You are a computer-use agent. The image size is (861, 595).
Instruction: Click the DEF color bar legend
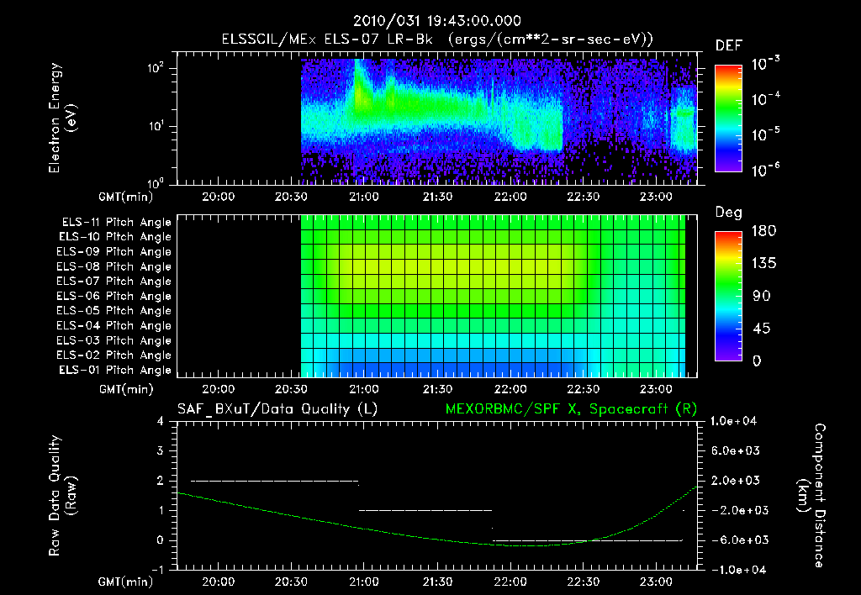click(x=728, y=118)
